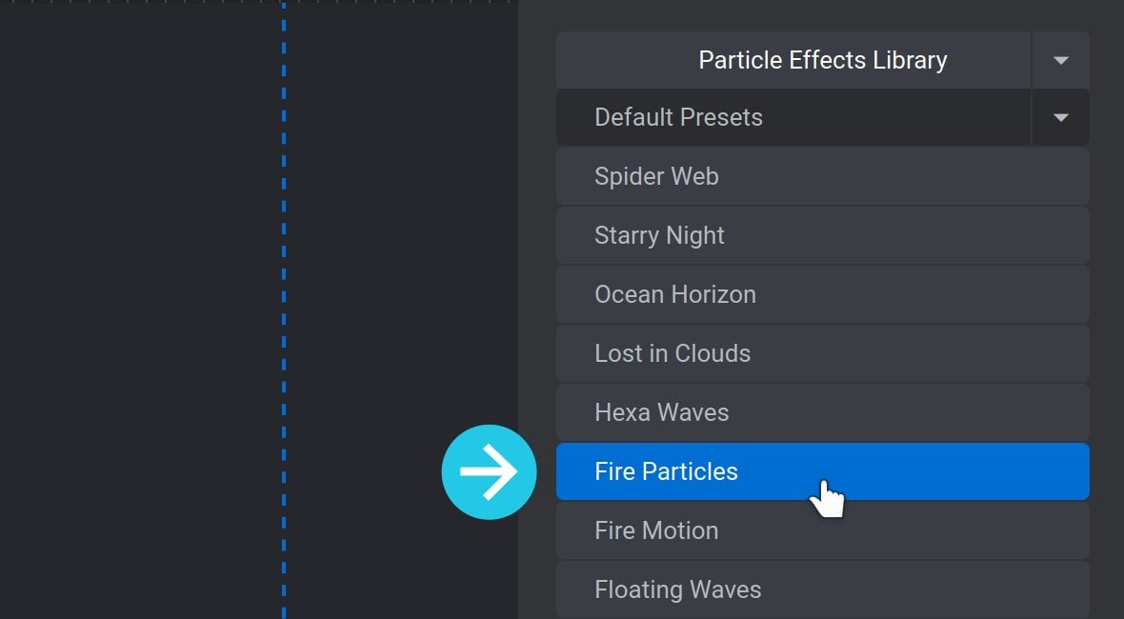The height and width of the screenshot is (619, 1124).
Task: Select the Starry Night preset
Action: pyautogui.click(x=822, y=235)
